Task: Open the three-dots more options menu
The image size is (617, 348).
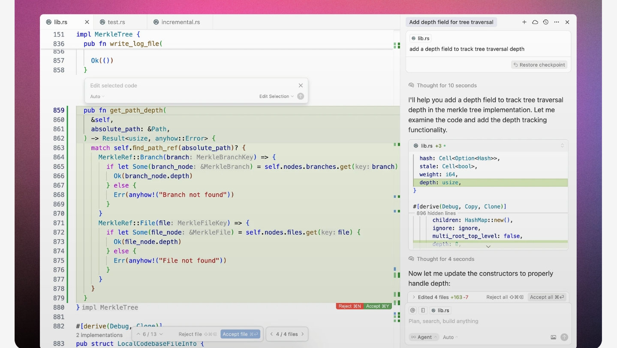Action: tap(557, 22)
